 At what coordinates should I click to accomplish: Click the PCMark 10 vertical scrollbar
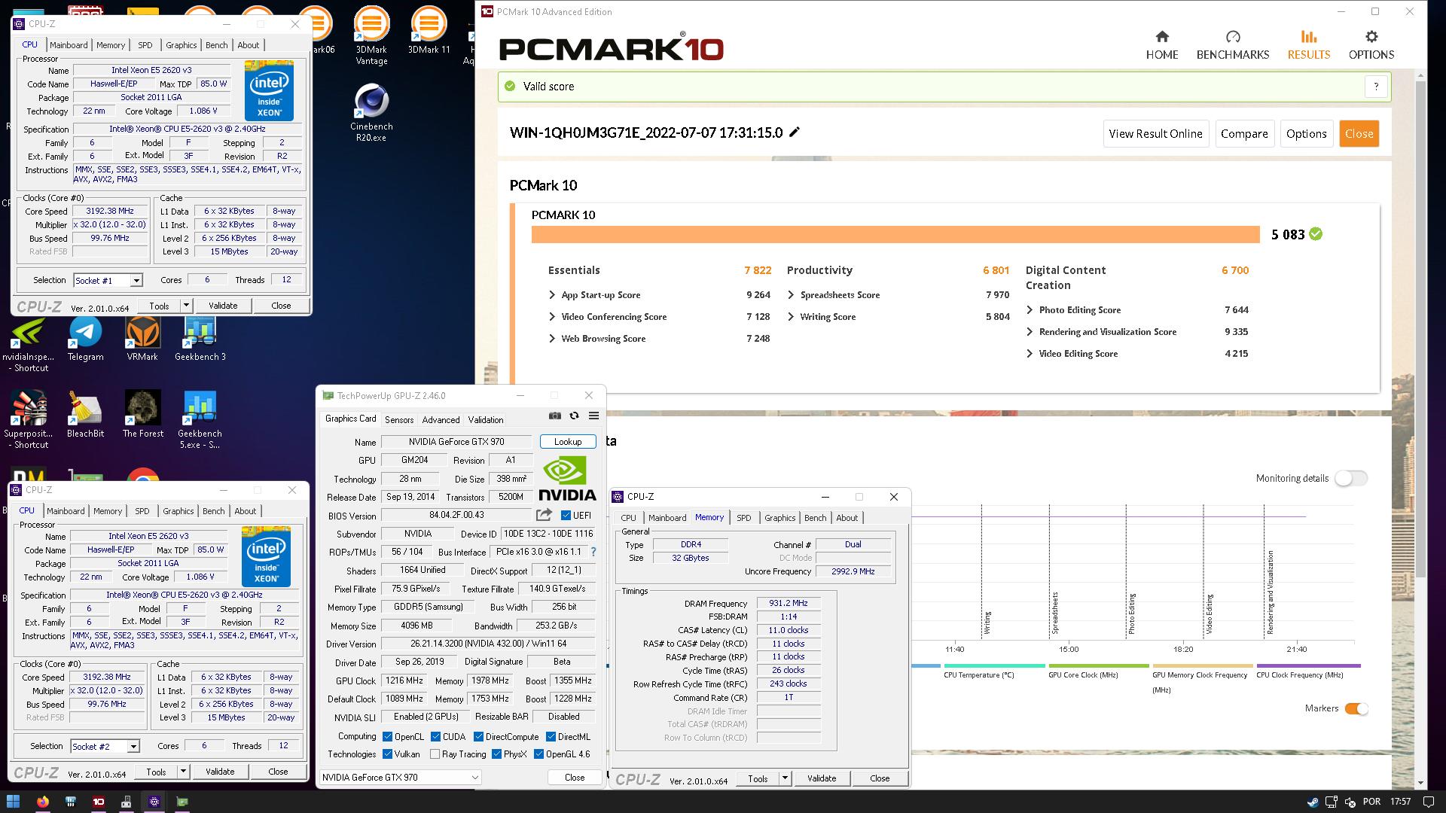[x=1420, y=329]
